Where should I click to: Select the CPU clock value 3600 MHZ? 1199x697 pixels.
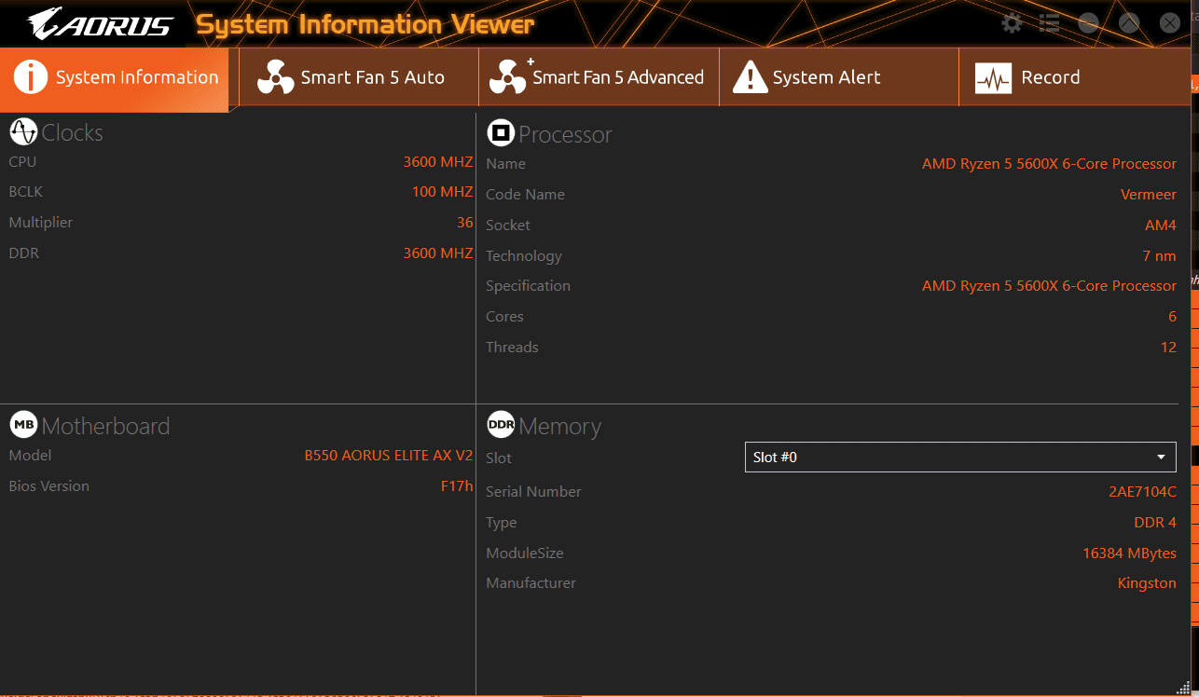(438, 161)
